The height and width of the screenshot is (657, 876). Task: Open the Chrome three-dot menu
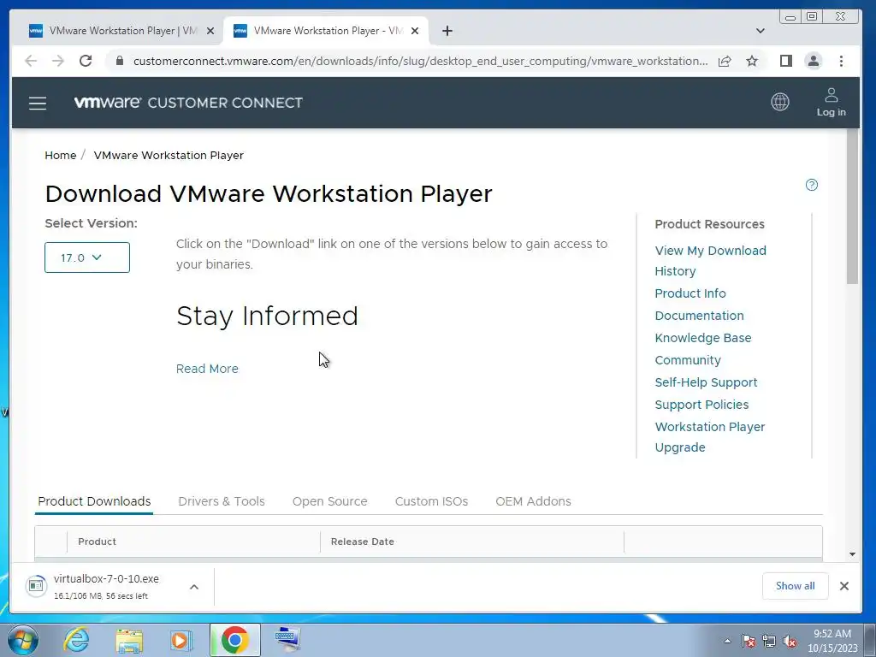tap(841, 61)
